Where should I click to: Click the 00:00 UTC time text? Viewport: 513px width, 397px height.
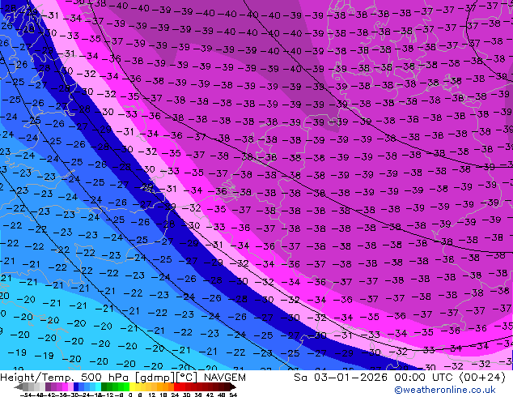click(425, 378)
